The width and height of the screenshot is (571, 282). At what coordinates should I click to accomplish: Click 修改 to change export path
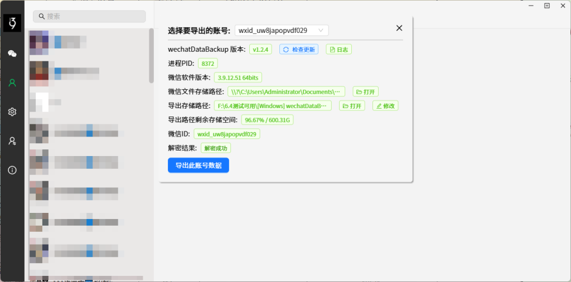click(385, 106)
